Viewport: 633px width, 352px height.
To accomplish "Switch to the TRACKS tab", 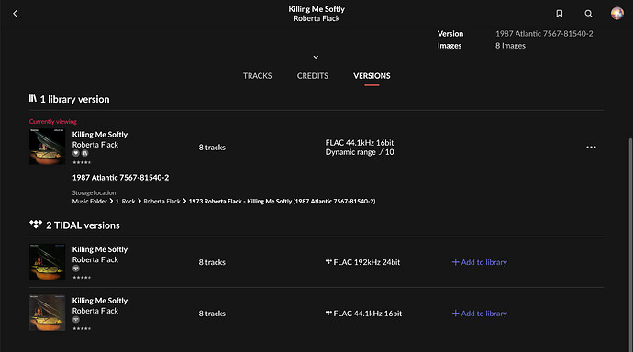I will coord(257,76).
